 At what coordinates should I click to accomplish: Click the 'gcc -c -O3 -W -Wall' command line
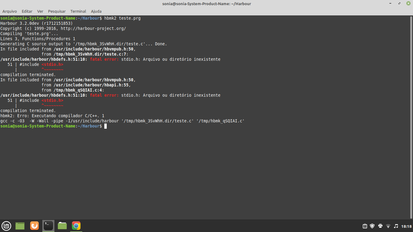[122, 121]
